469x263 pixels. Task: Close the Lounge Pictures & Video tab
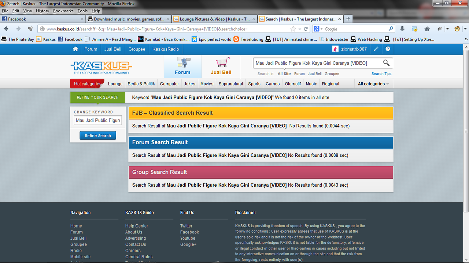[254, 19]
